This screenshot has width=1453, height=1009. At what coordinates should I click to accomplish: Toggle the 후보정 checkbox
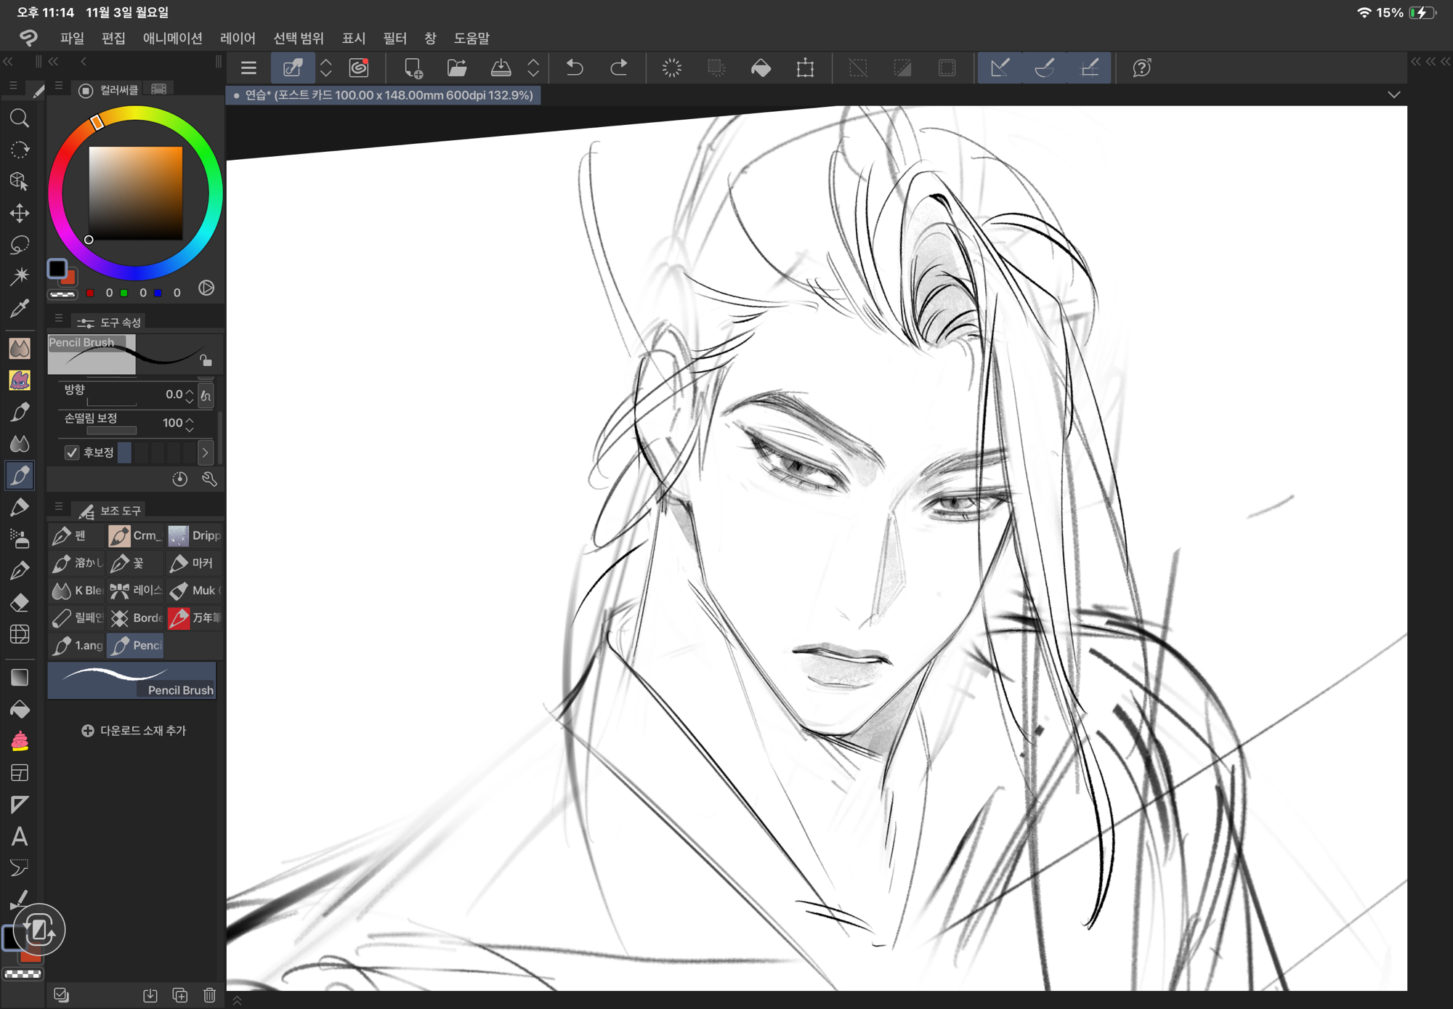[x=72, y=453]
